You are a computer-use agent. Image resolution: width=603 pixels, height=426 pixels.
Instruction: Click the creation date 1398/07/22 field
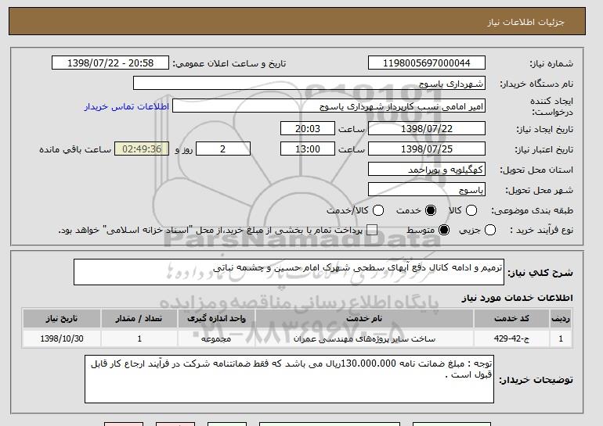point(427,128)
